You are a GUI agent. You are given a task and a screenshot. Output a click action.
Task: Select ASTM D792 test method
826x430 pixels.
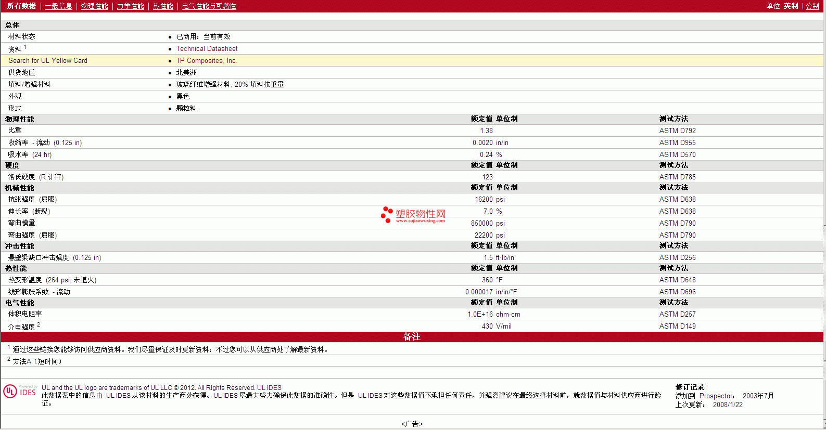[677, 131]
